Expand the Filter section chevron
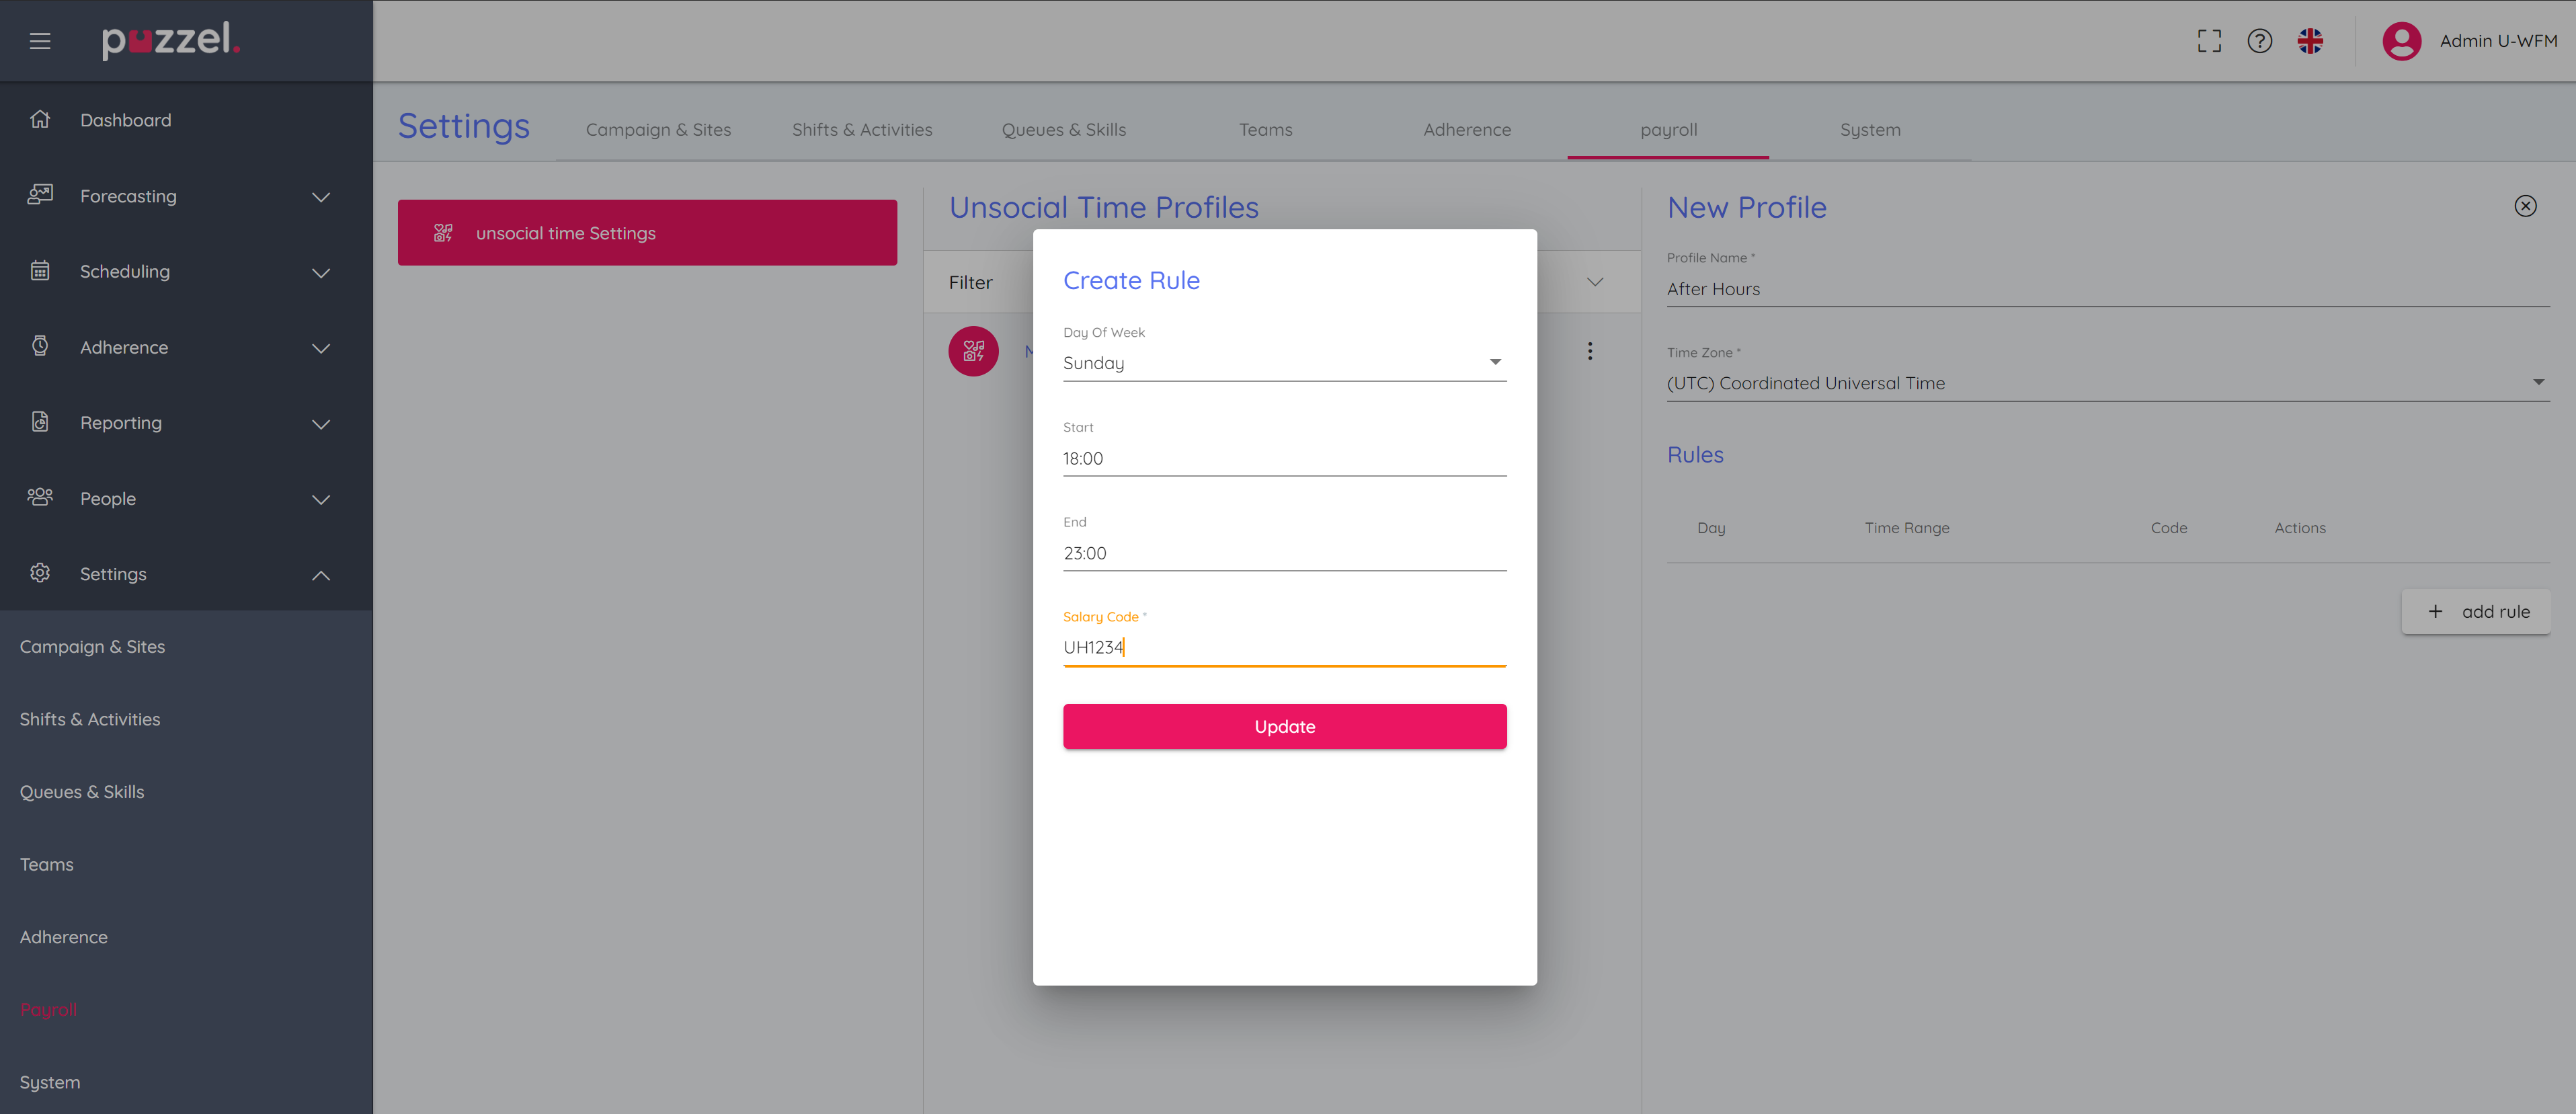The height and width of the screenshot is (1114, 2576). (x=1595, y=282)
